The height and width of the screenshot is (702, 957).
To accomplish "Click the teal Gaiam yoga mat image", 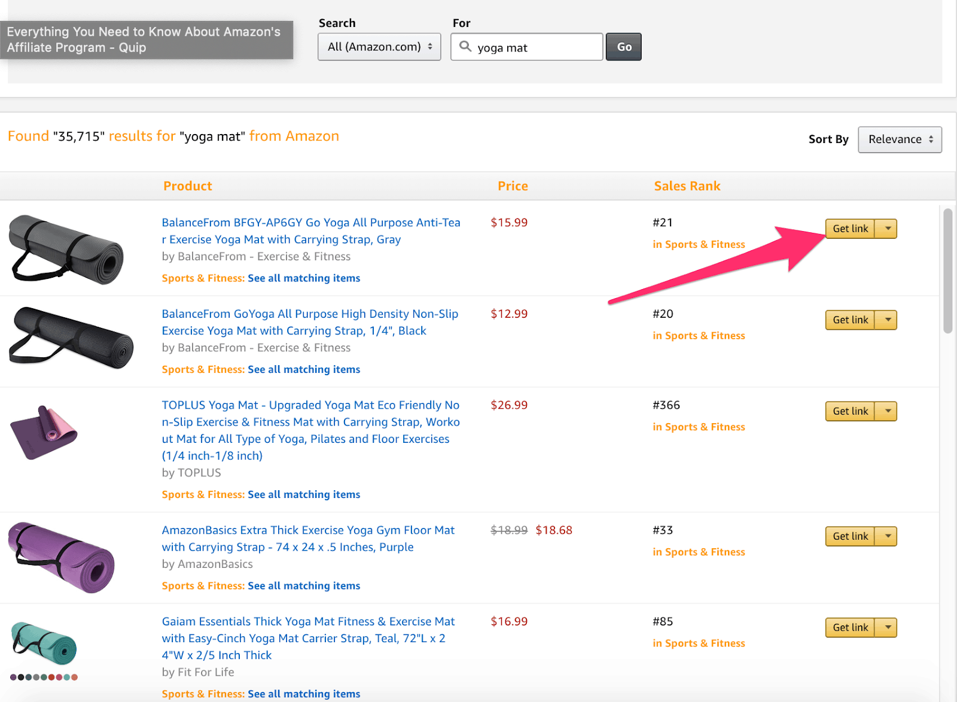I will [x=44, y=644].
